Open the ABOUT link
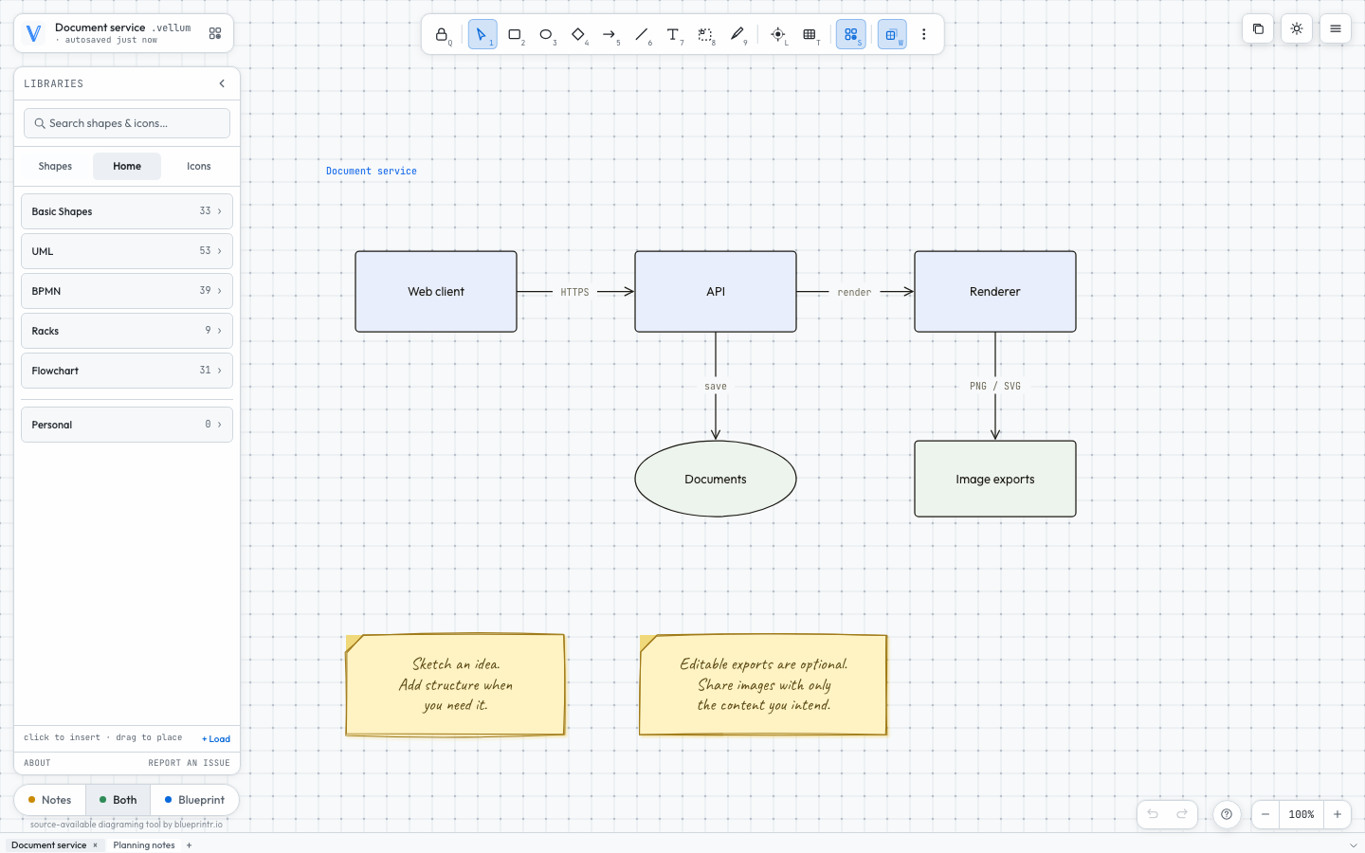 (37, 763)
